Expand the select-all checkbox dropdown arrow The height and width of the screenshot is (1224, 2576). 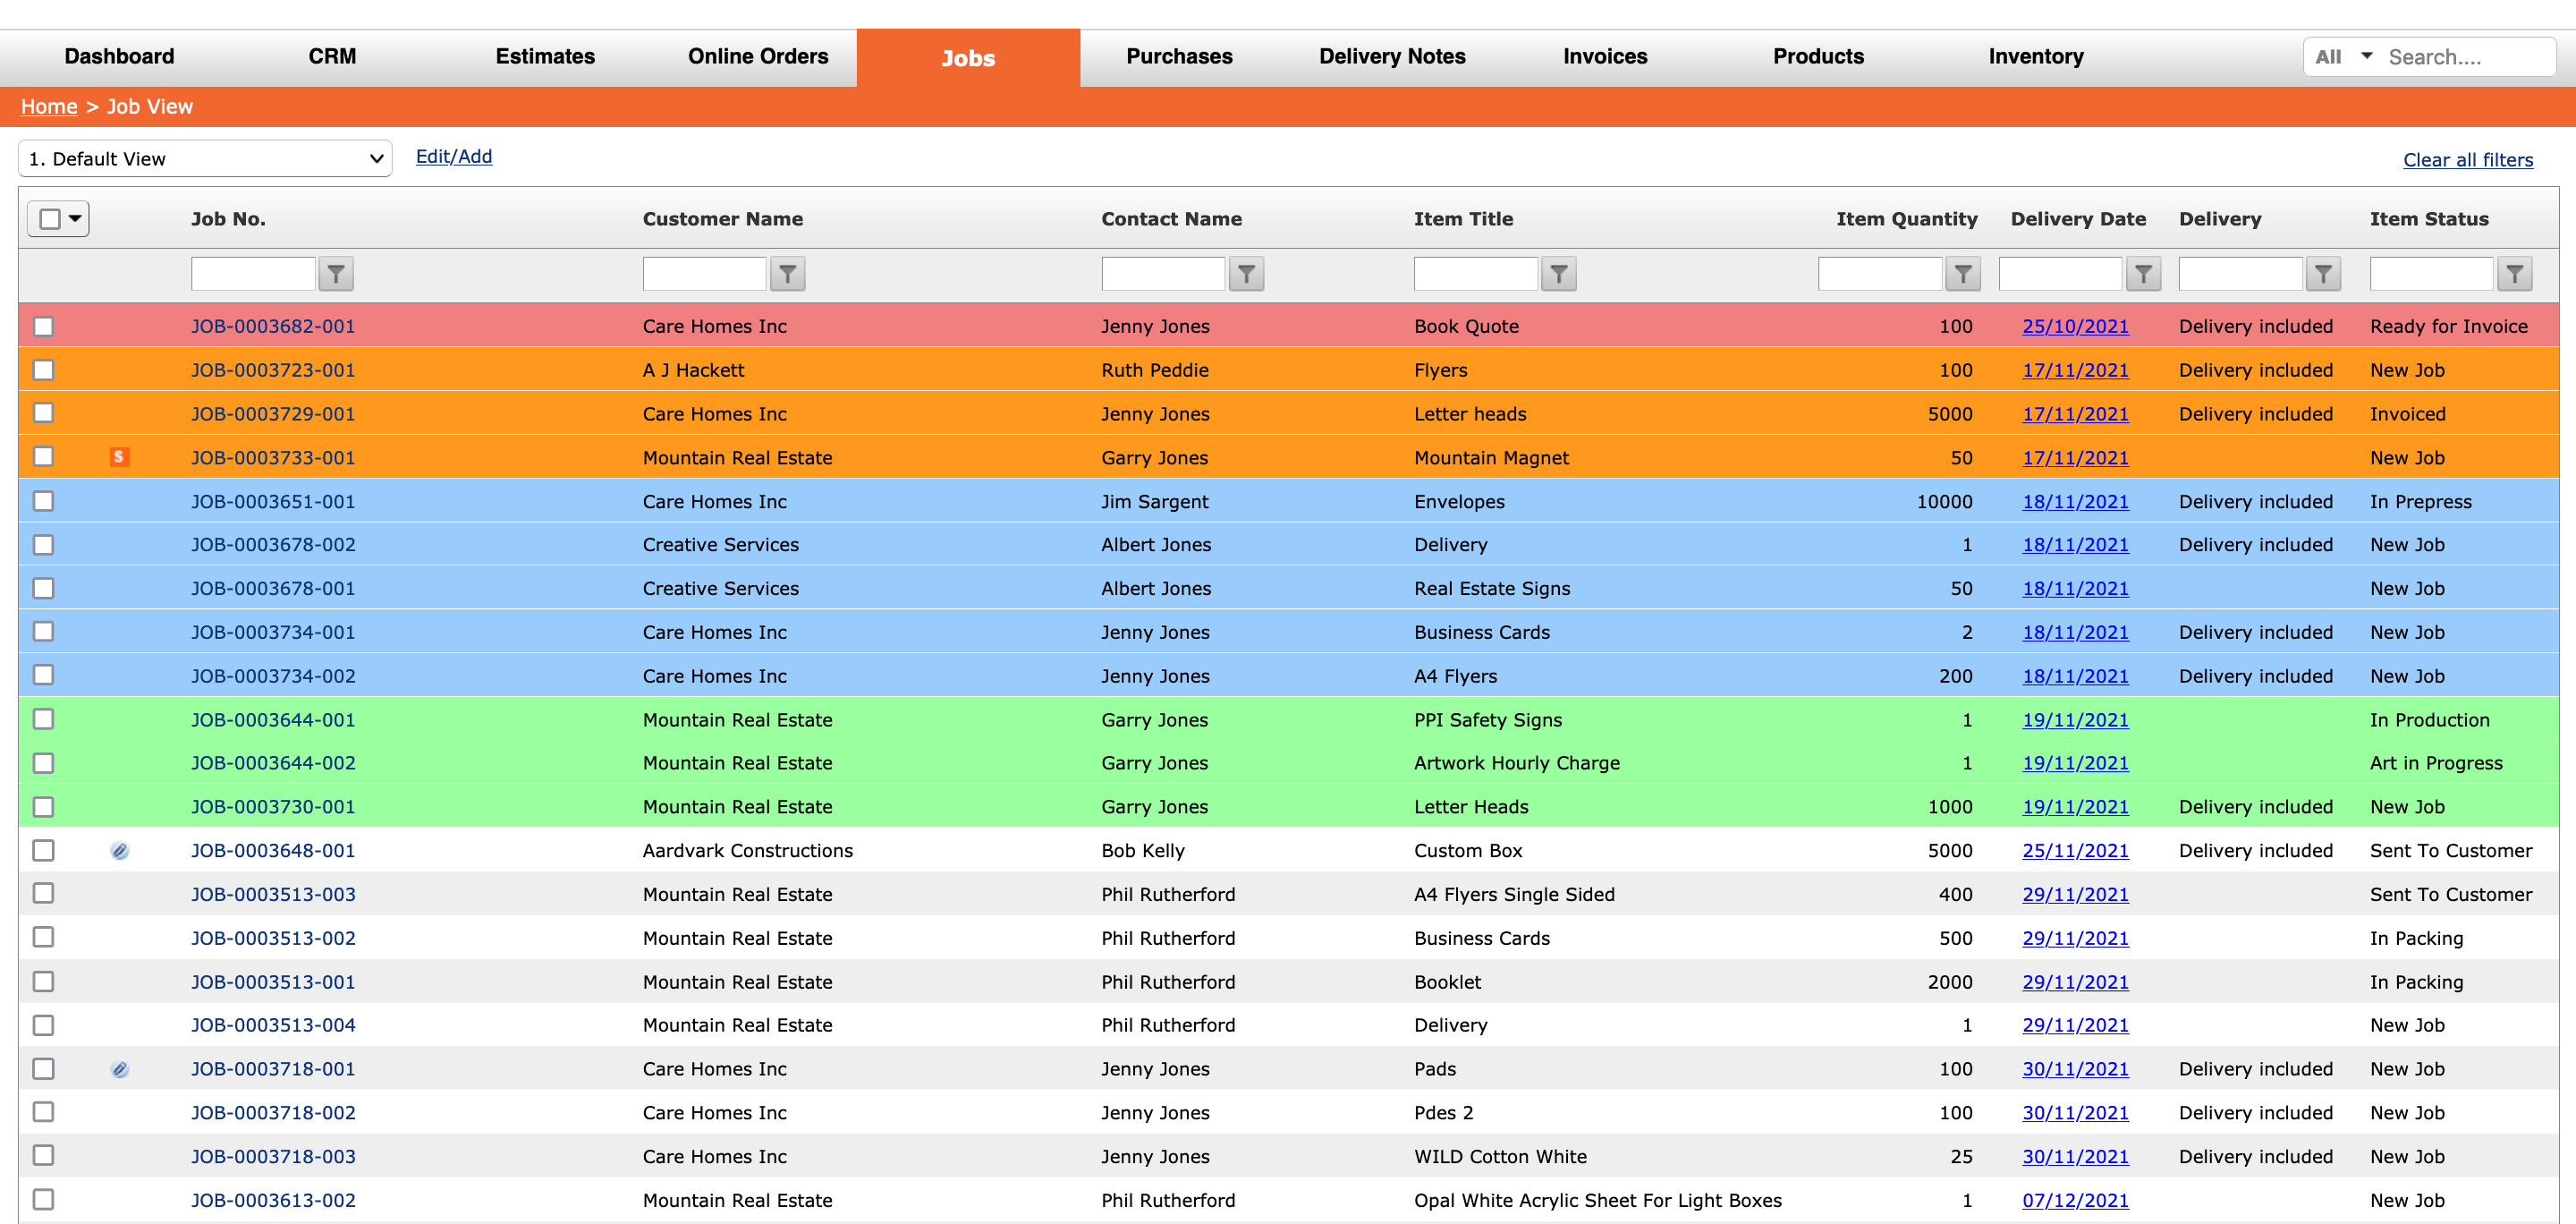coord(75,218)
